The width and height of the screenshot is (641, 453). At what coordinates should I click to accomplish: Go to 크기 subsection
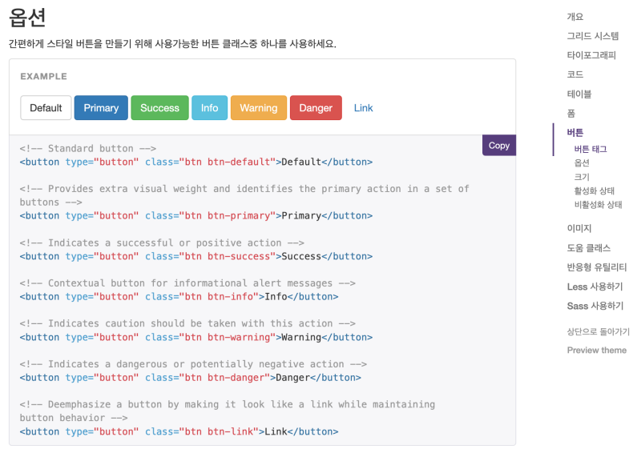coord(582,177)
